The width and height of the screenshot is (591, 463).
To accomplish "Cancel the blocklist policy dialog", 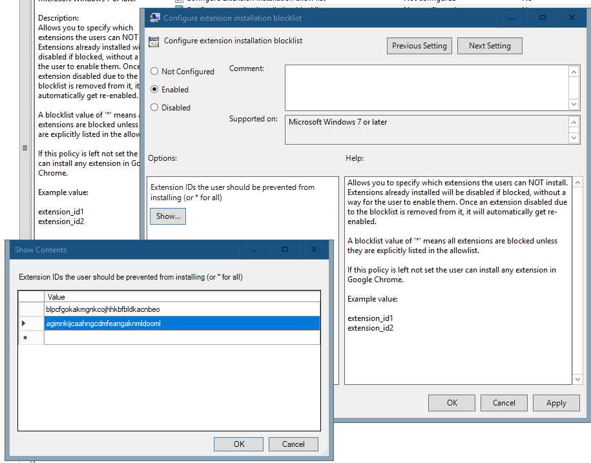I will [504, 403].
